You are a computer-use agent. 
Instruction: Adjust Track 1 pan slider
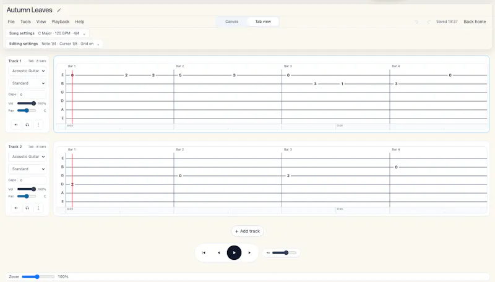coord(27,110)
